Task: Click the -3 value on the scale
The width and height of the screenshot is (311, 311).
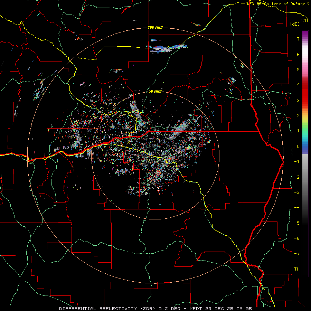Action: click(297, 192)
